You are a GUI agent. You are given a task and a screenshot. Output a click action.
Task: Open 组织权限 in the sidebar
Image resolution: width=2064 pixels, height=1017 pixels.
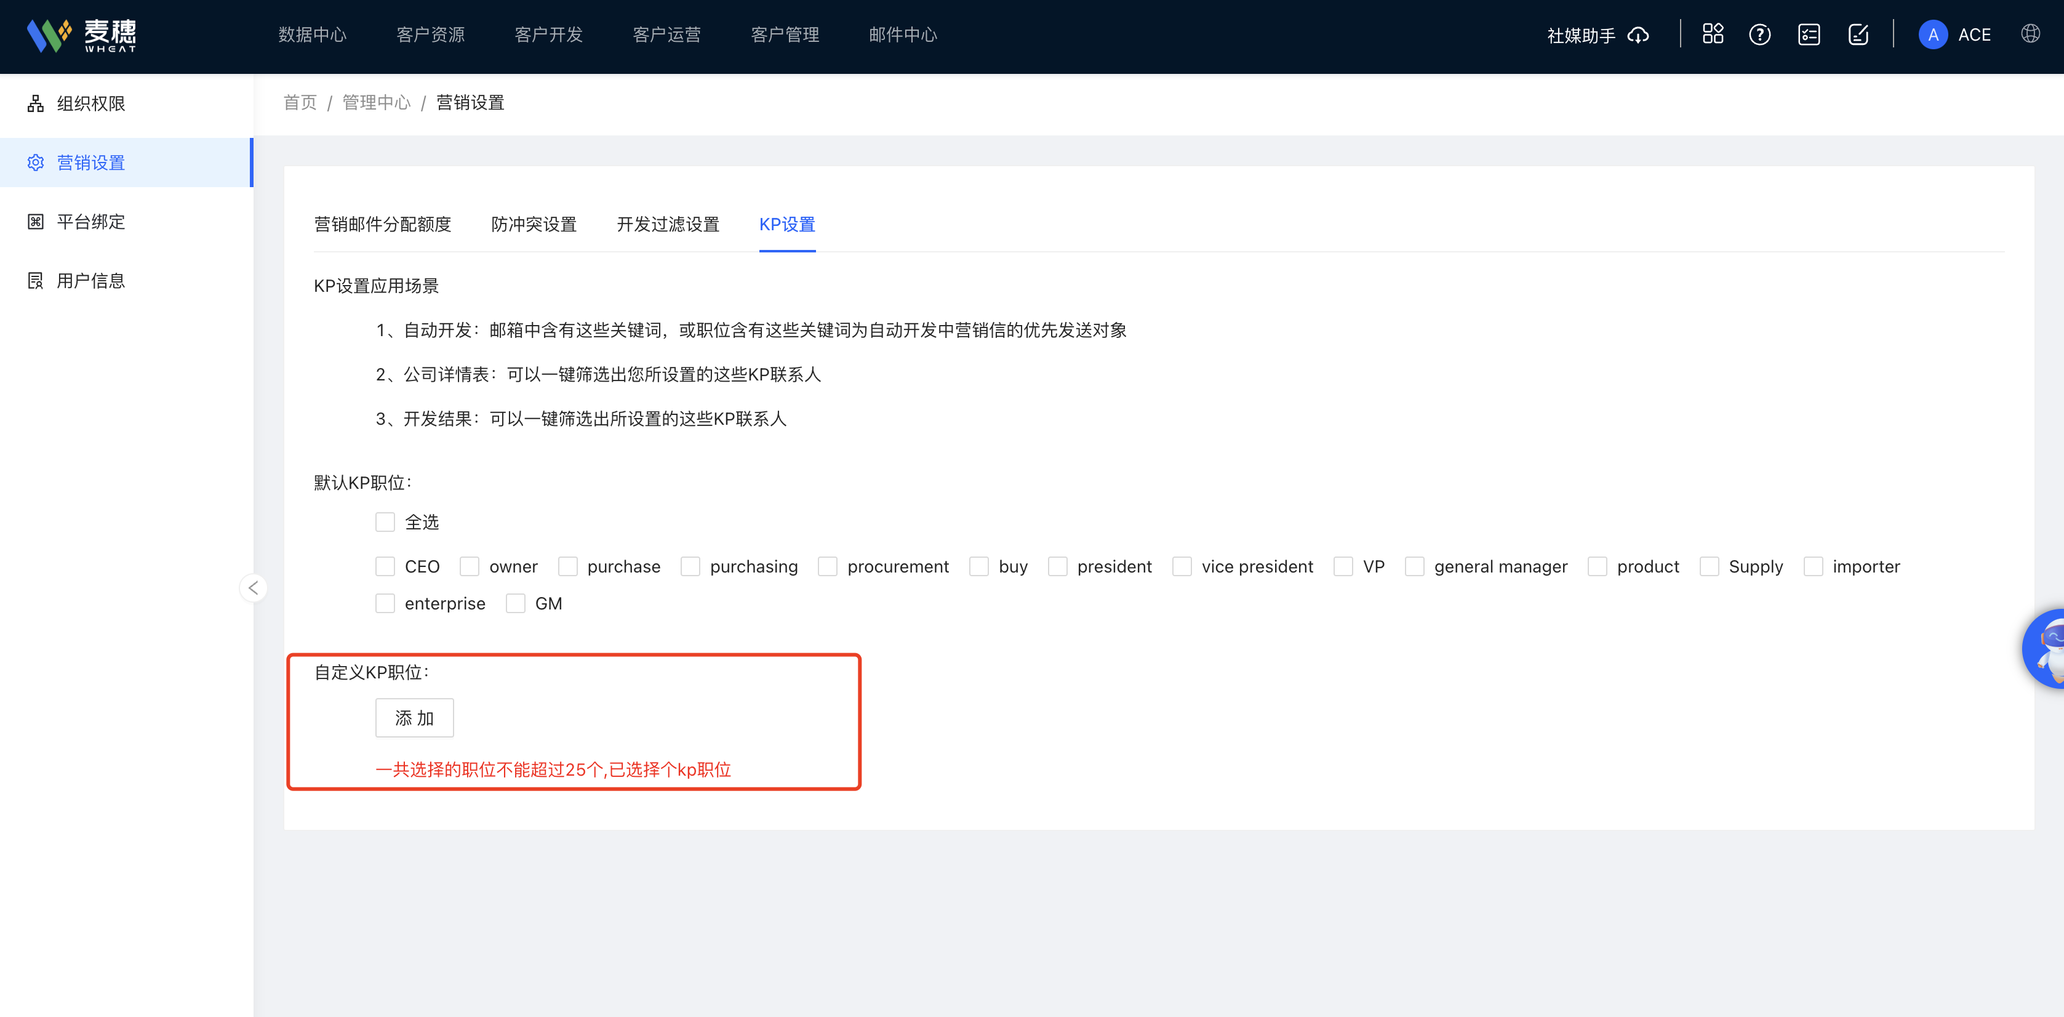tap(127, 103)
